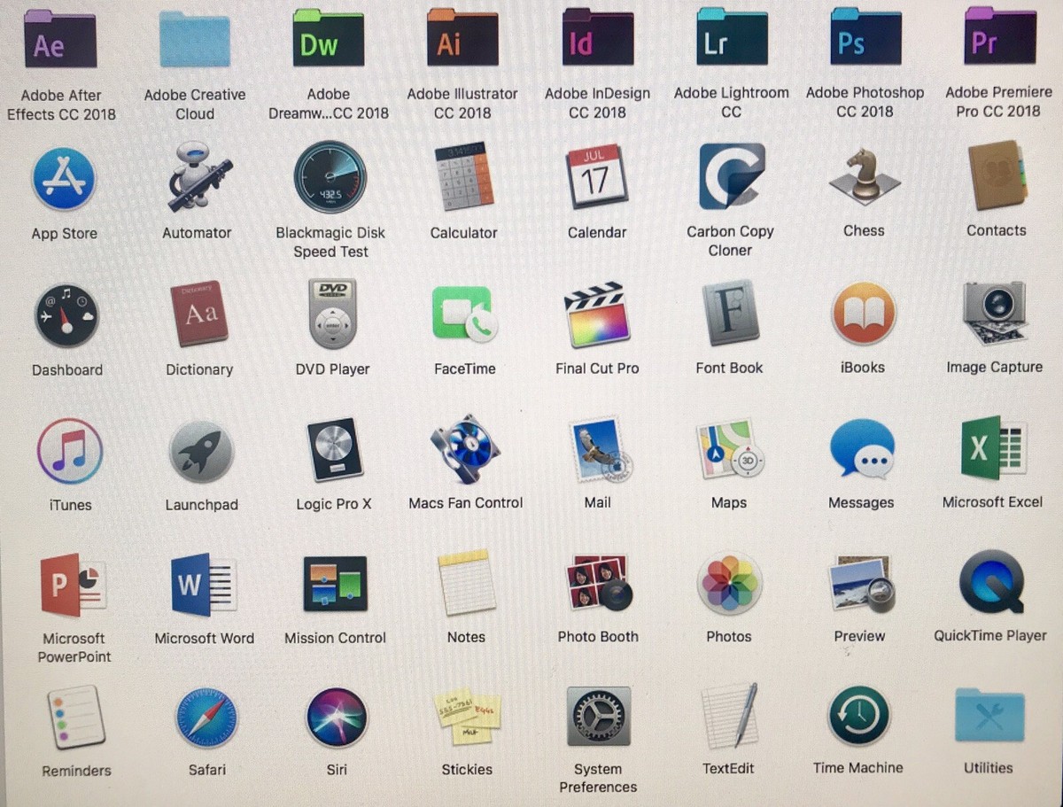The image size is (1063, 807).
Task: Open Blackmagic Disk Speed Test gauge icon
Action: [330, 177]
